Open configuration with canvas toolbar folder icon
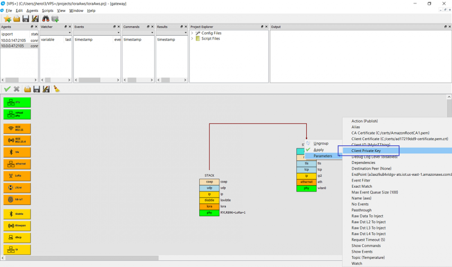Screen dimensions: 452x267 [28, 89]
